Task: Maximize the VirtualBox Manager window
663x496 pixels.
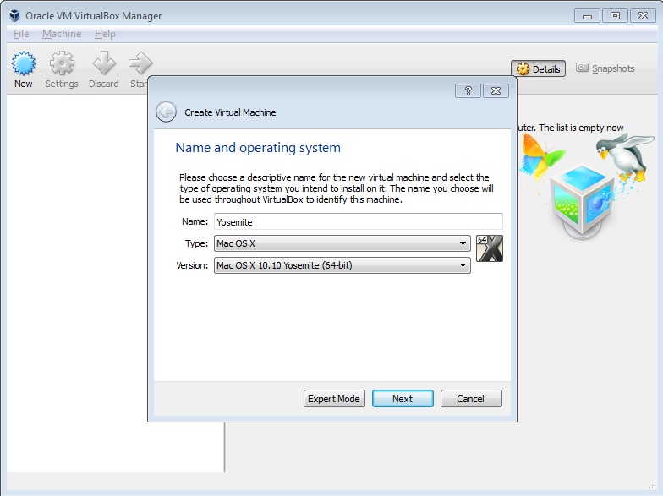Action: tap(615, 16)
